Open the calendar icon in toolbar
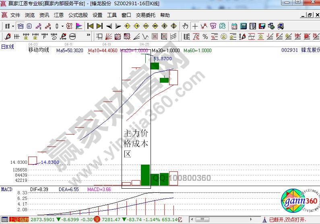 (234, 26)
